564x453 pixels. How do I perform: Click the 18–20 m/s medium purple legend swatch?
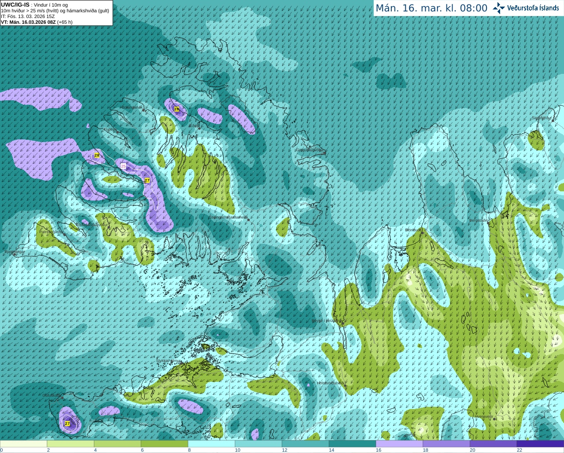[x=446, y=444]
